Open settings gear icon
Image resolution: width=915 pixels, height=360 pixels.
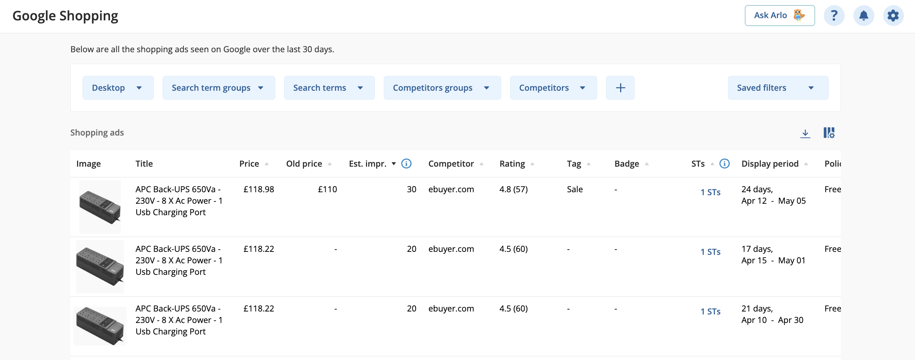pos(893,16)
